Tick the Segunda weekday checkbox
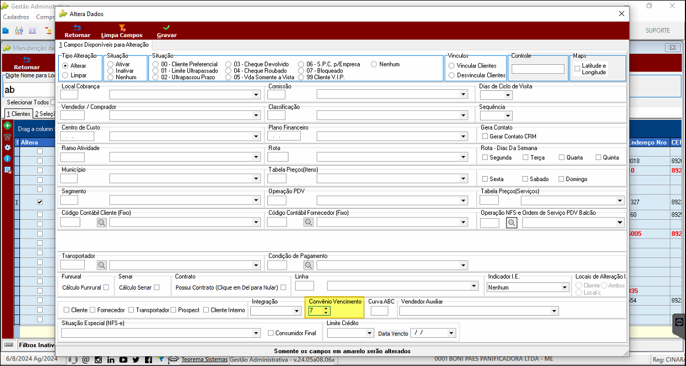The image size is (686, 366). tap(485, 157)
